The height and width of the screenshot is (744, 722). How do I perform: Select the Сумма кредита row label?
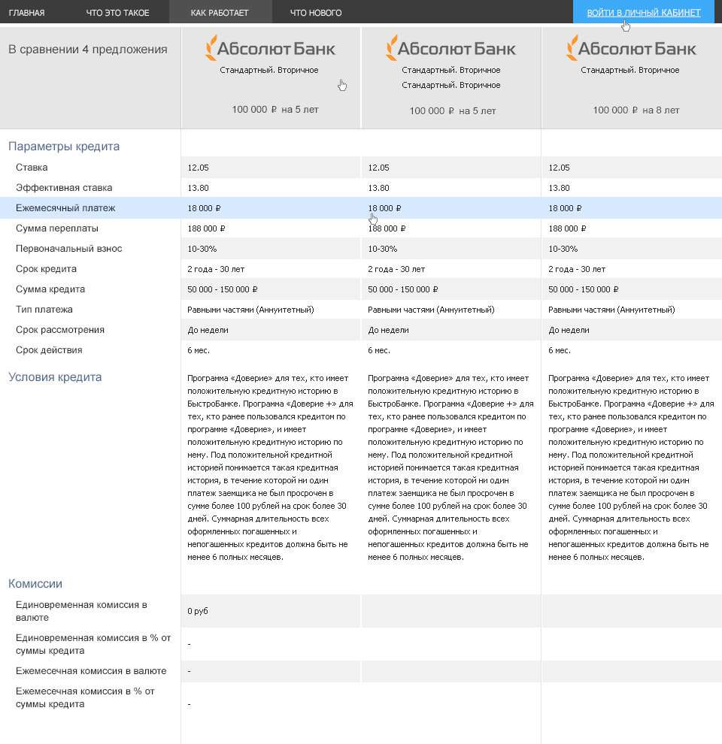[x=50, y=289]
